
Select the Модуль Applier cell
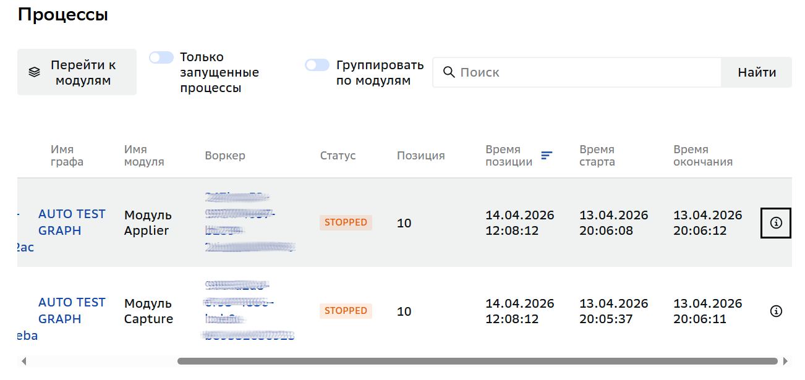[148, 223]
